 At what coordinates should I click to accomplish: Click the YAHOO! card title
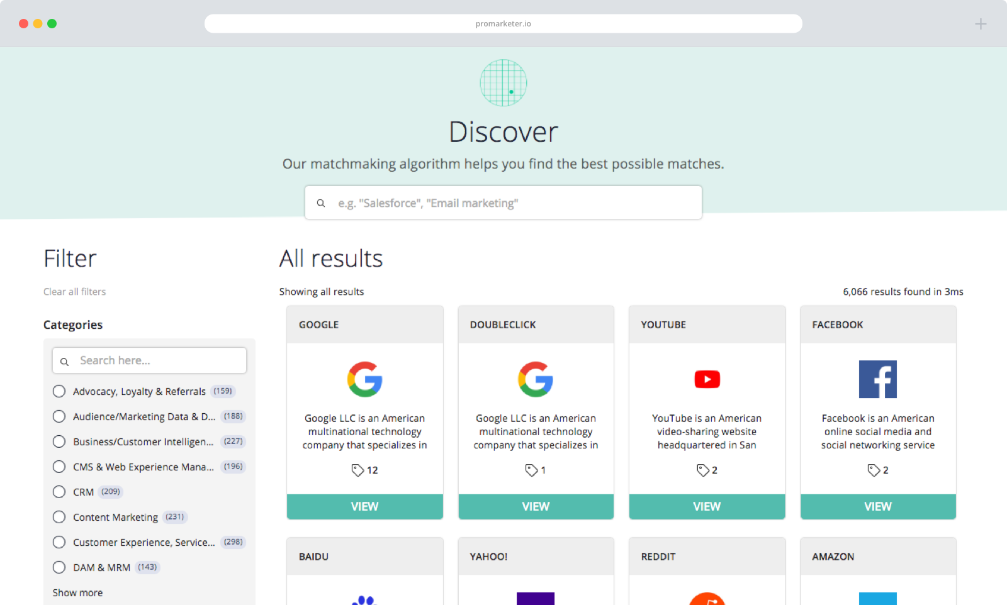point(488,557)
